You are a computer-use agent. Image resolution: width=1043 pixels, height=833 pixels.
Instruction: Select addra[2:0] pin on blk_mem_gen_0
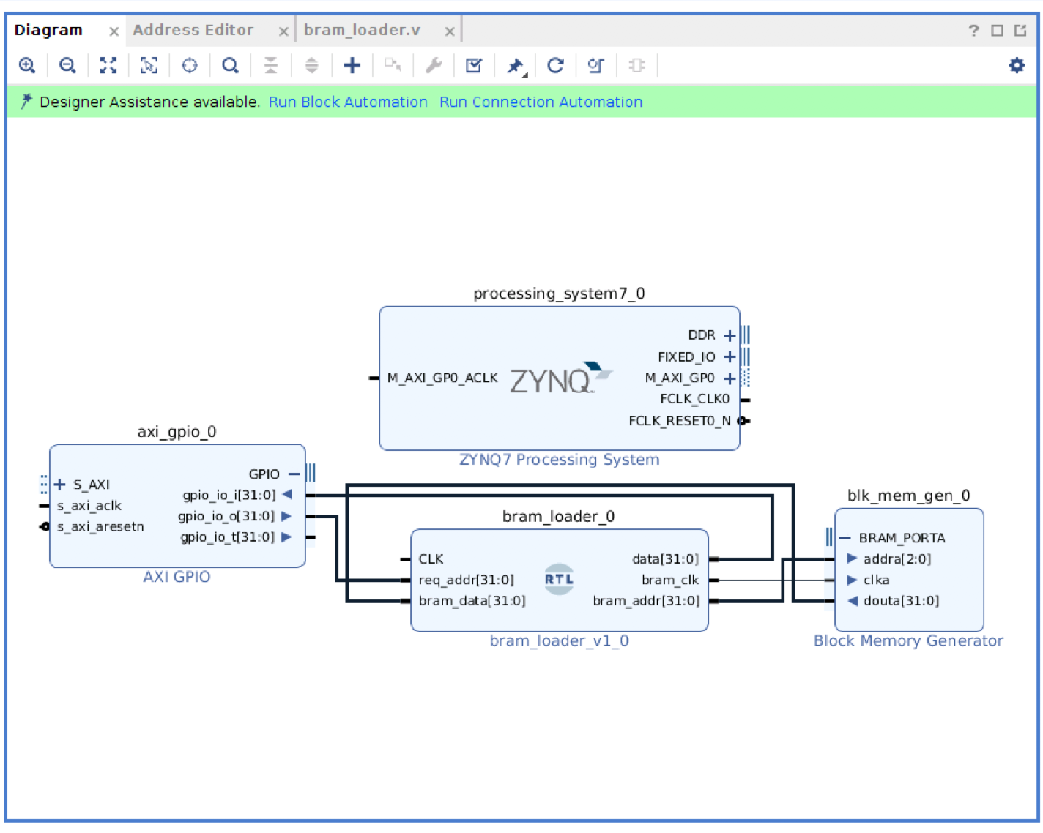897,559
